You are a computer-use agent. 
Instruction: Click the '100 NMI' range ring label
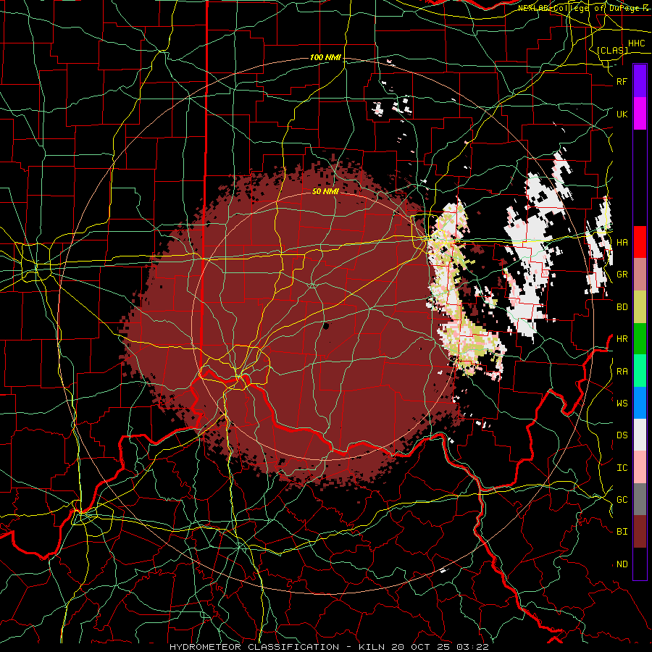pos(325,57)
